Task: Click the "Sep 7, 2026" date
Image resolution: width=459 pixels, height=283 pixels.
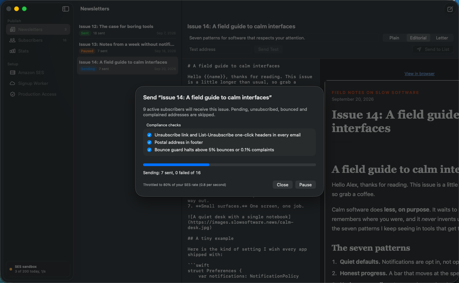Action: pos(166,33)
